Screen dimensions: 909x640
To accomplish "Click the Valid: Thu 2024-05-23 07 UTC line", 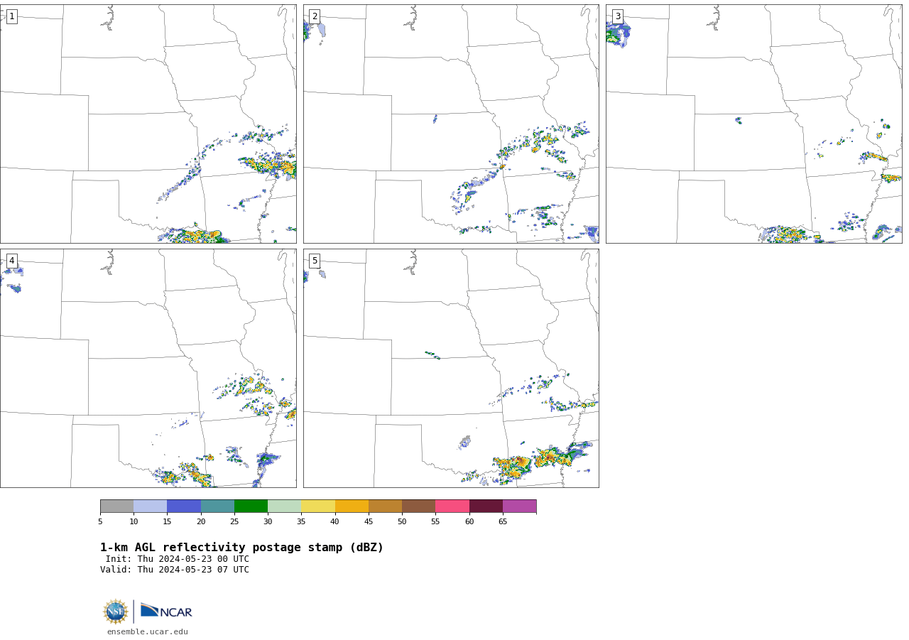I will point(175,570).
